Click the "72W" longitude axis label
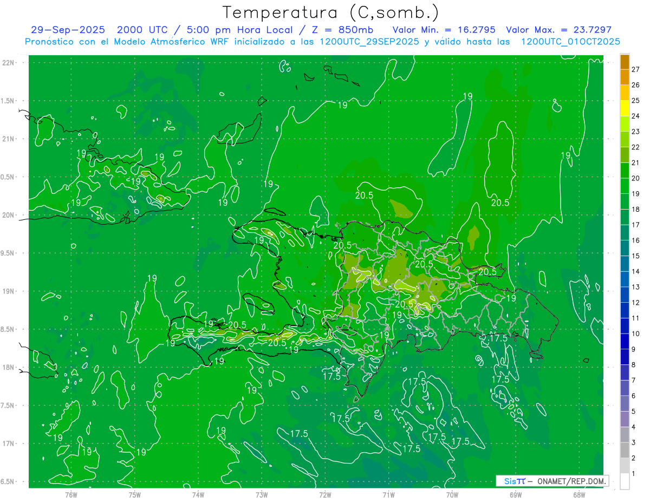 point(325,495)
